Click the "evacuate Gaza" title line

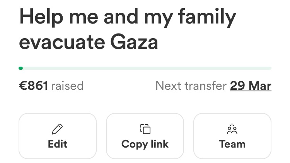point(89,42)
